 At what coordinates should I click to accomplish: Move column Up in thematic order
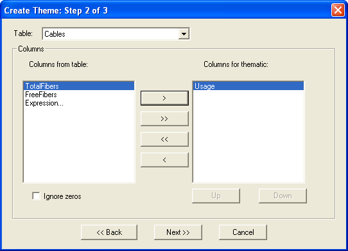coord(216,196)
